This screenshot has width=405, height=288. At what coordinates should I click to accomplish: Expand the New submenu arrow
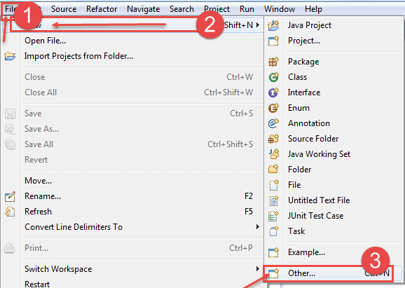point(258,25)
